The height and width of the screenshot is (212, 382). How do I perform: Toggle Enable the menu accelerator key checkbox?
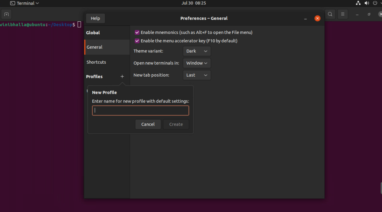pyautogui.click(x=137, y=41)
